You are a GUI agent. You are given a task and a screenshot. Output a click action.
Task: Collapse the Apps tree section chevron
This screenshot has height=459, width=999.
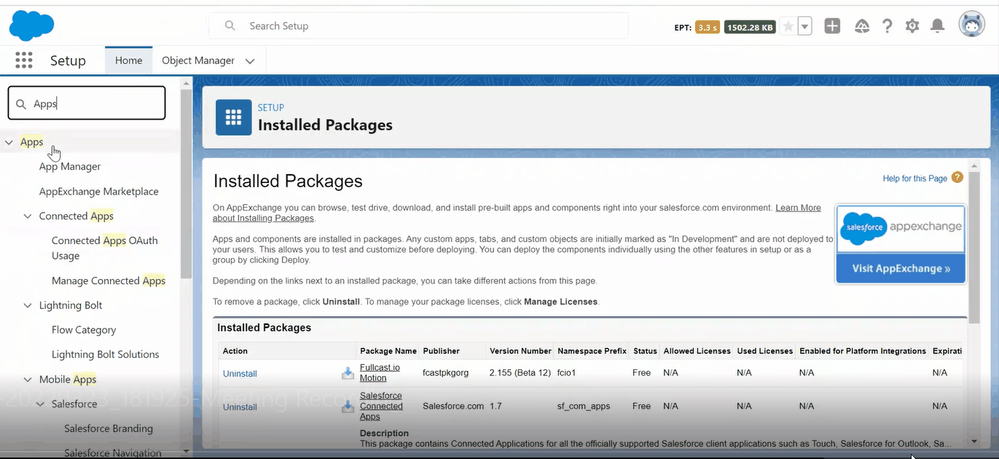pos(9,143)
